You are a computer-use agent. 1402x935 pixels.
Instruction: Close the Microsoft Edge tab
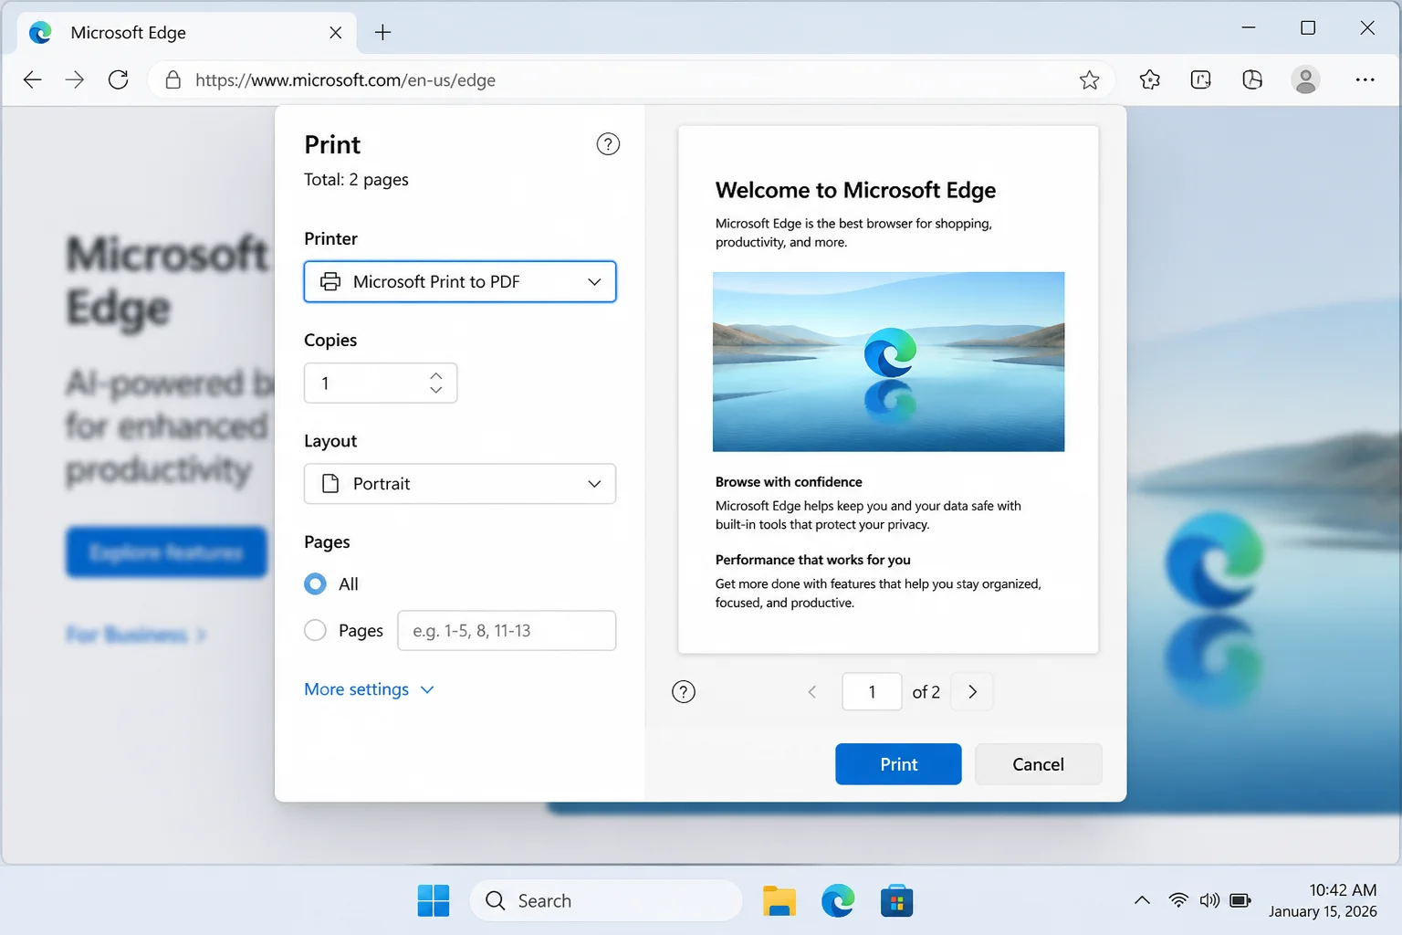336,33
